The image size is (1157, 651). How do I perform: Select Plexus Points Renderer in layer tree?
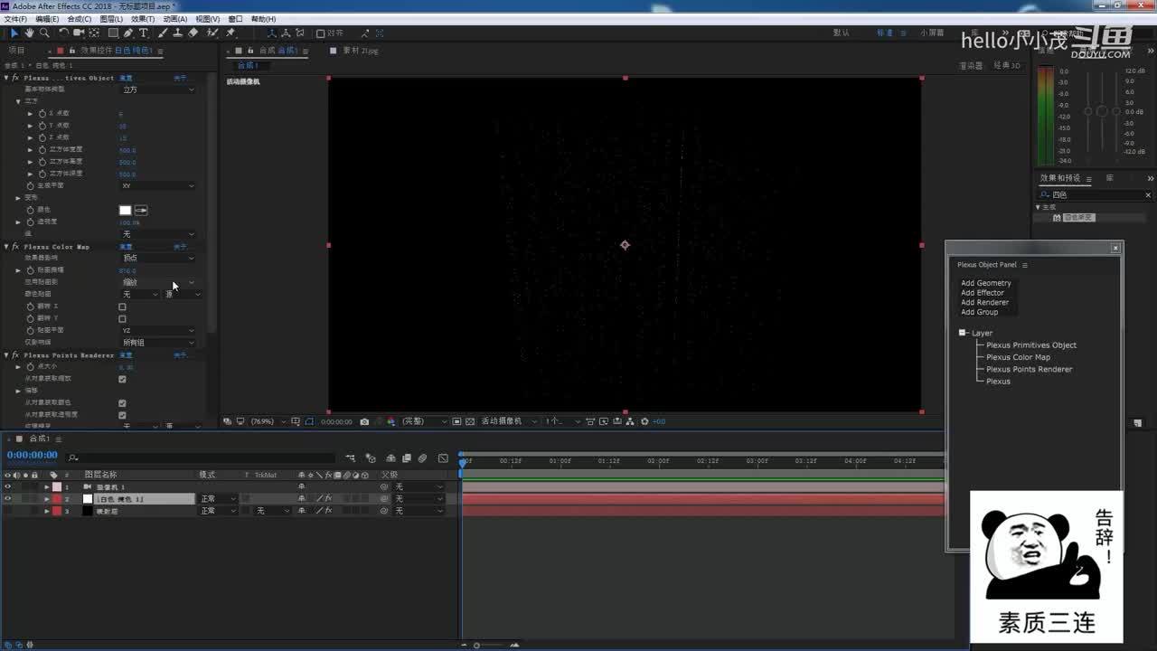[x=1029, y=369]
